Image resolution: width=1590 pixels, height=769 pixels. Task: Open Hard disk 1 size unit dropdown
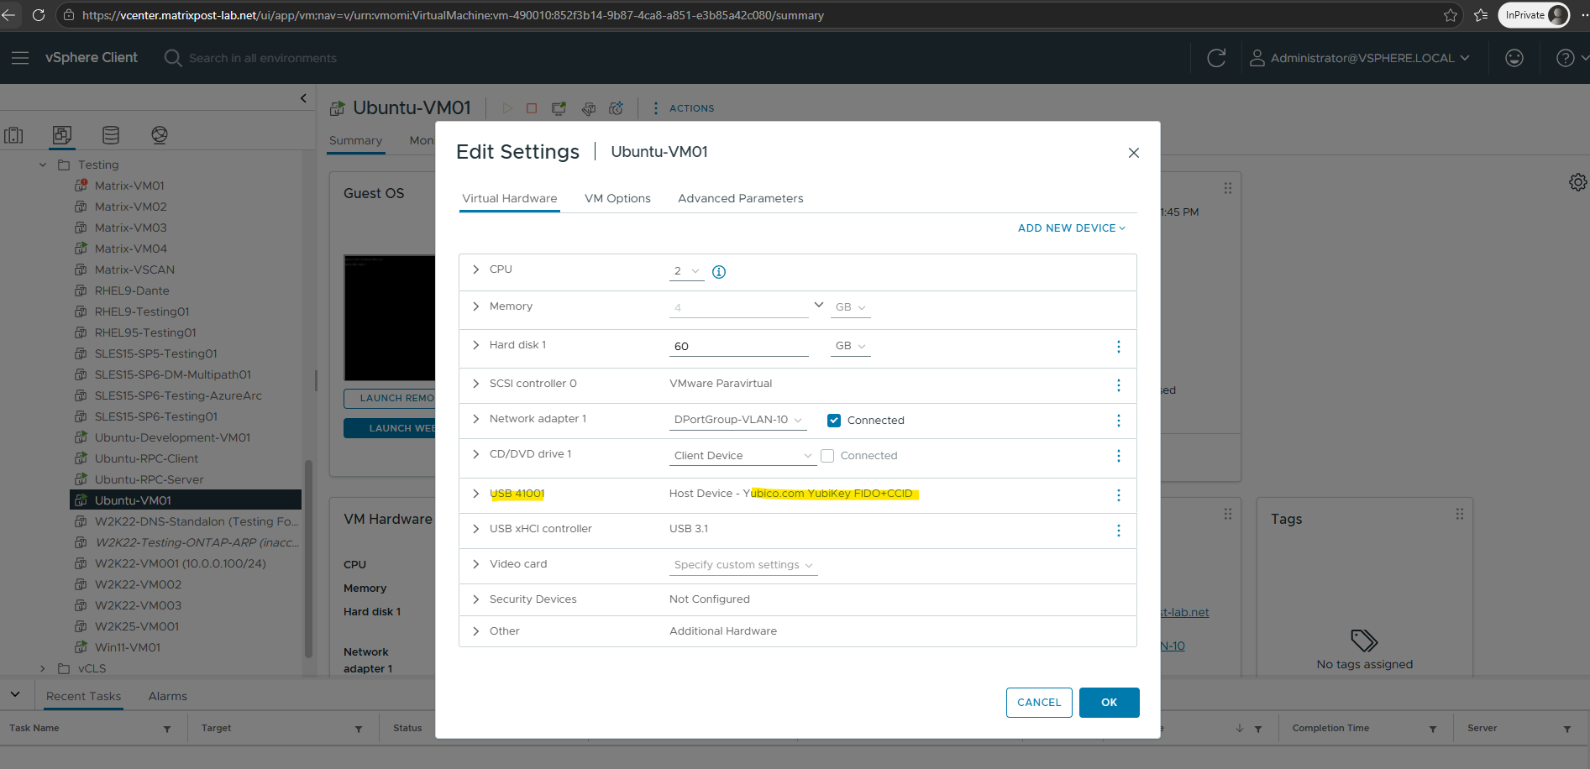[850, 346]
